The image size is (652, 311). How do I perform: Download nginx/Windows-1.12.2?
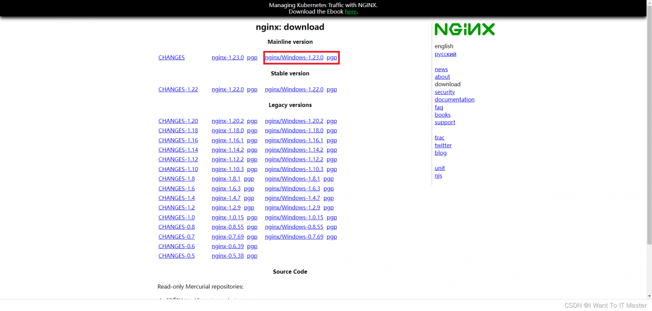click(x=294, y=160)
